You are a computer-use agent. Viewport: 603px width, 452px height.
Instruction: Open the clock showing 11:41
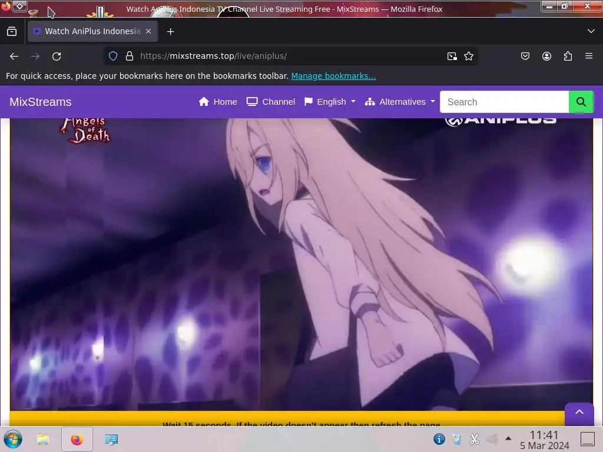(544, 440)
